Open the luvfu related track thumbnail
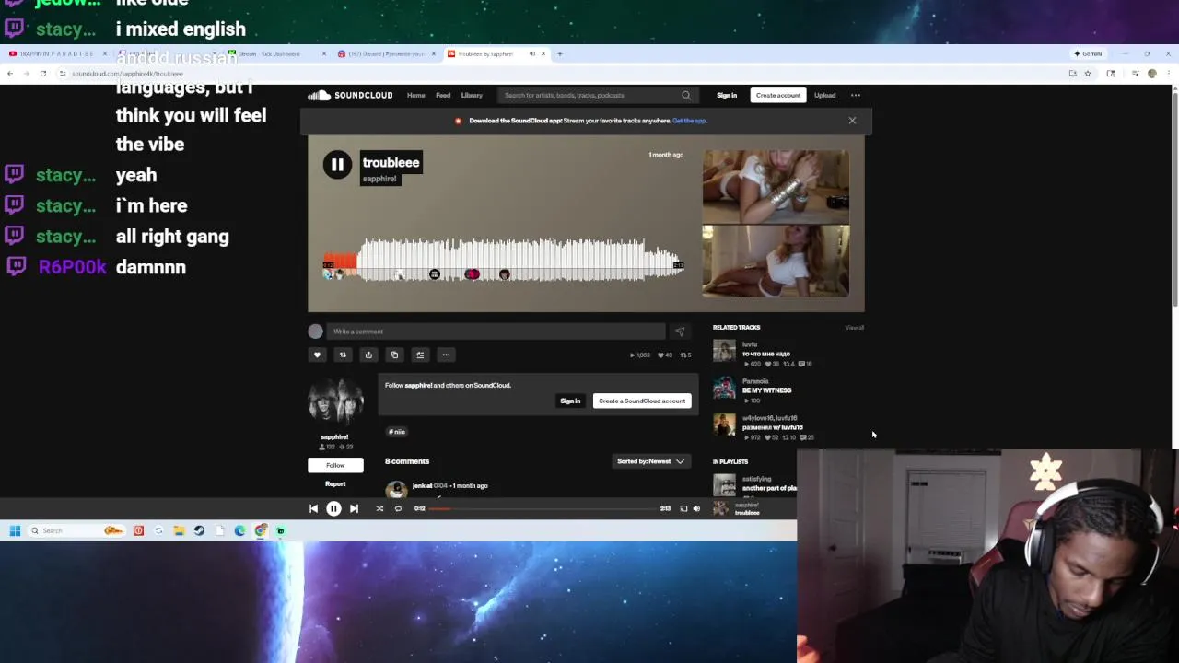The image size is (1179, 663). tap(725, 351)
